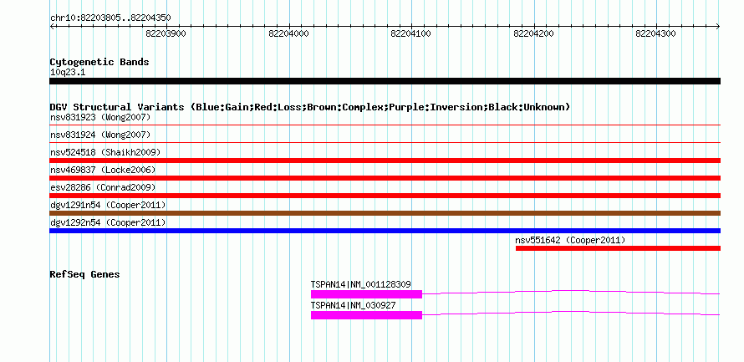Click the 10q23.1 band label

68,73
